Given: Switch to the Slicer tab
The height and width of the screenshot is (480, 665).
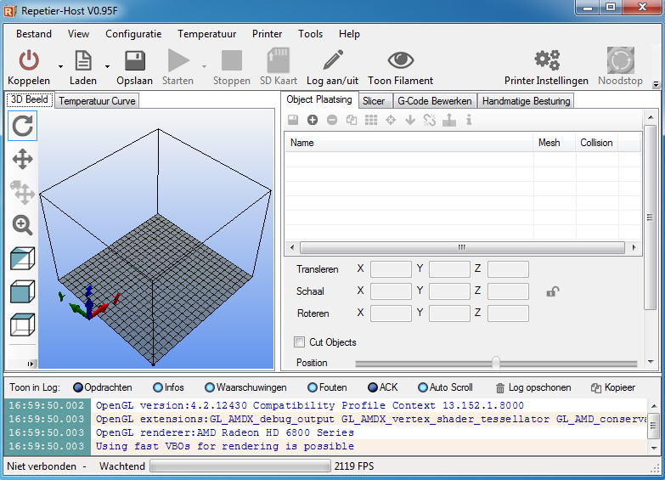Looking at the screenshot, I should (x=374, y=101).
